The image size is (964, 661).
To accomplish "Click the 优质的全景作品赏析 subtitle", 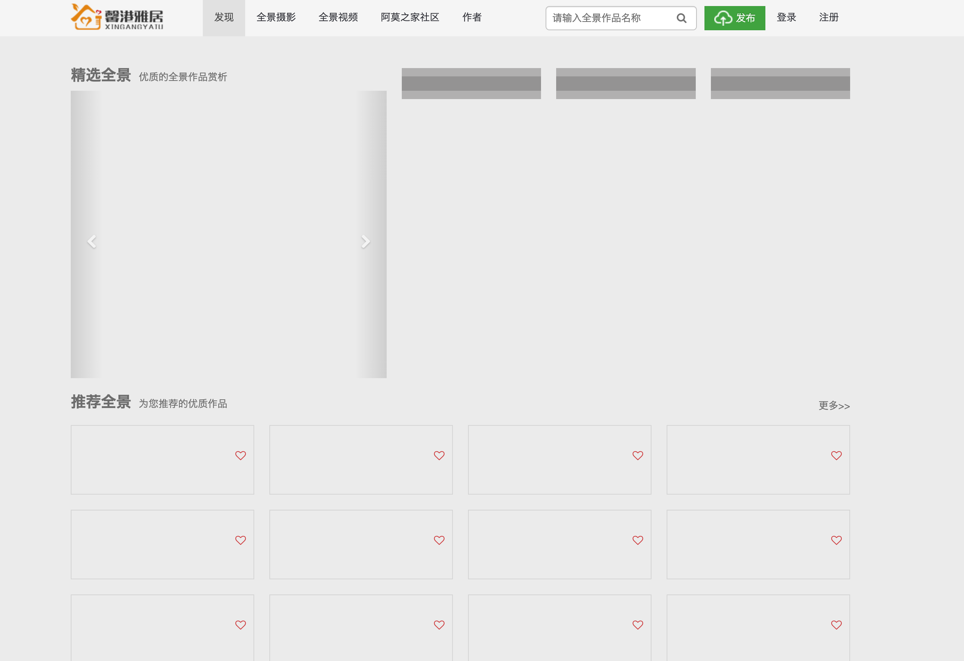I will point(183,77).
